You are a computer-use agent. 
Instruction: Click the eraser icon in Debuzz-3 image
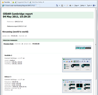69,82
